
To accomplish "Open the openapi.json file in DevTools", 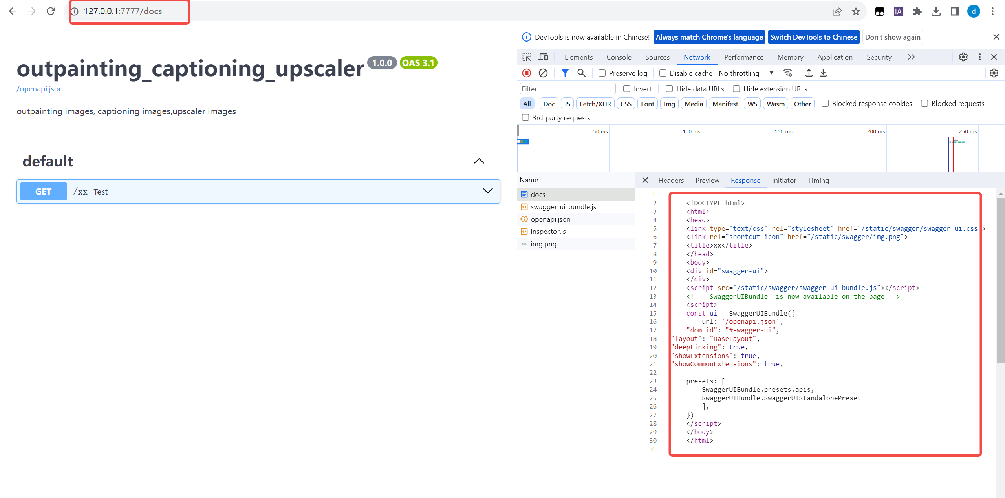I will coord(551,219).
